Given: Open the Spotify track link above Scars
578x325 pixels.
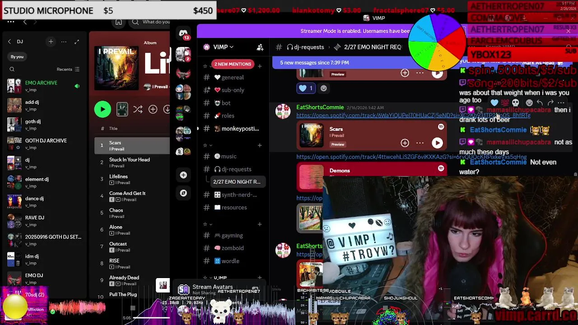Looking at the screenshot, I should click(413, 116).
